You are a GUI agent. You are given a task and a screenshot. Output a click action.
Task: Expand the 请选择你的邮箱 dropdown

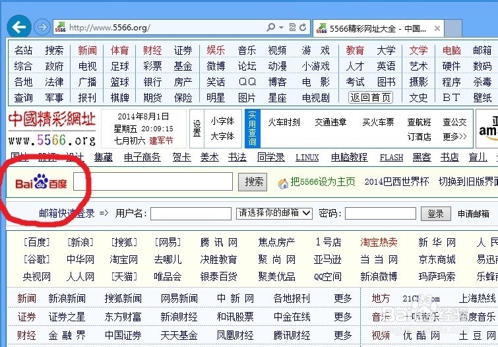tap(274, 213)
